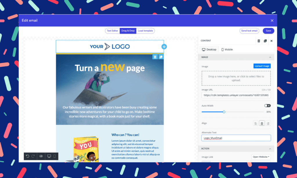The image size is (297, 178).
Task: Click the Upload Image button
Action: pyautogui.click(x=262, y=66)
